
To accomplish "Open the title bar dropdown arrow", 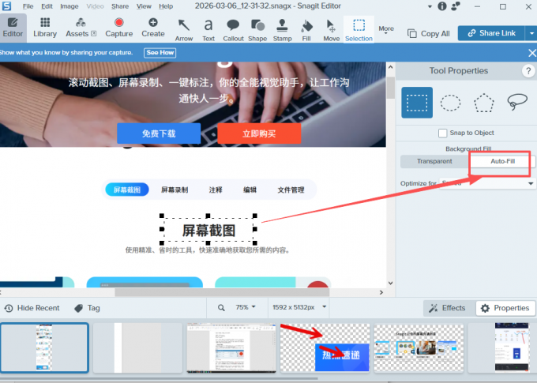I will pyautogui.click(x=430, y=6).
